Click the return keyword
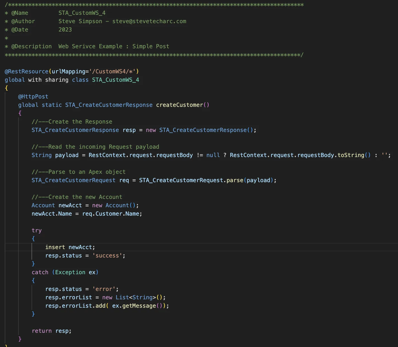Viewport: 398px width, 347px height. pyautogui.click(x=42, y=331)
